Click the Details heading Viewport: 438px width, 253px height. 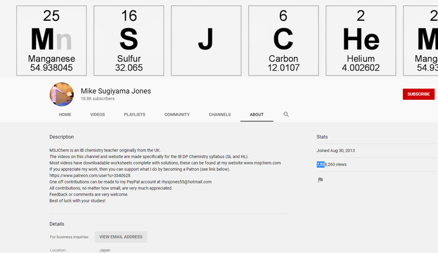point(57,224)
